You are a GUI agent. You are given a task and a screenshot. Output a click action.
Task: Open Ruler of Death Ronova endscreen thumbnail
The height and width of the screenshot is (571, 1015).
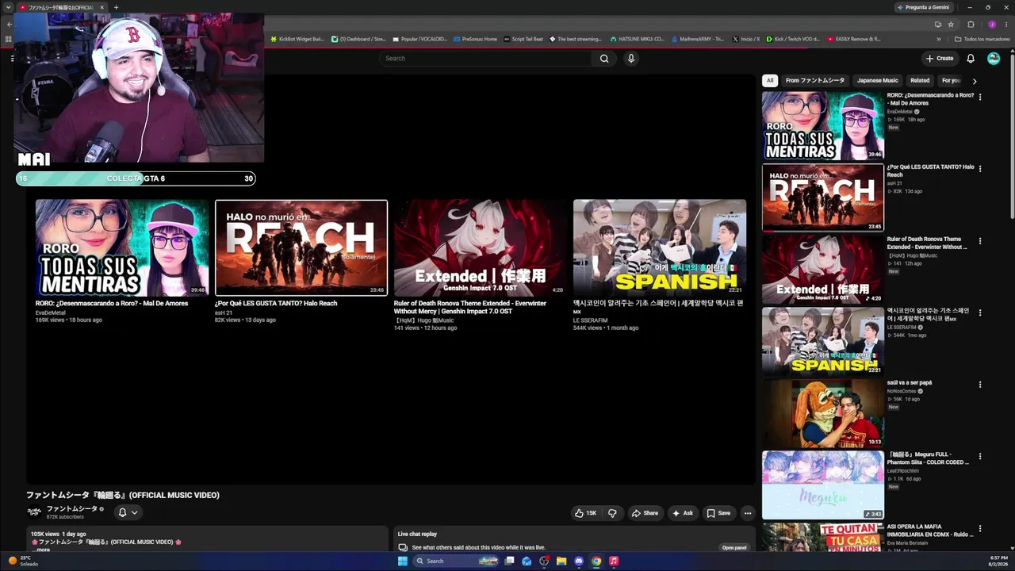(x=481, y=248)
